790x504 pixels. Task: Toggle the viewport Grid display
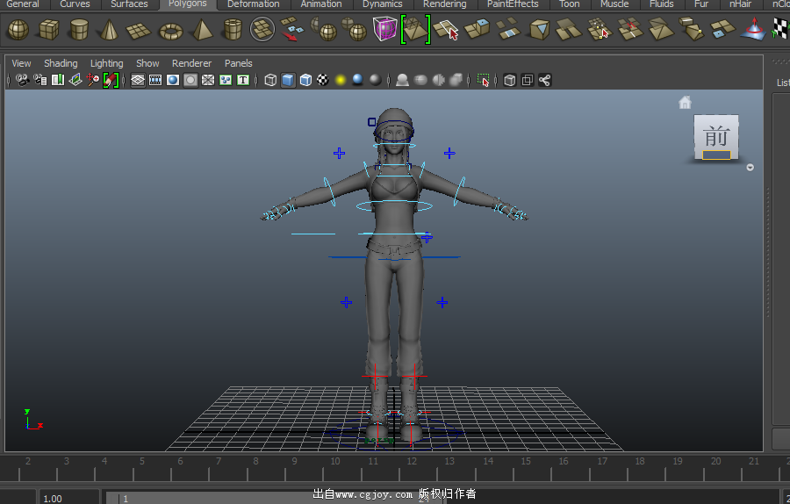pos(138,80)
